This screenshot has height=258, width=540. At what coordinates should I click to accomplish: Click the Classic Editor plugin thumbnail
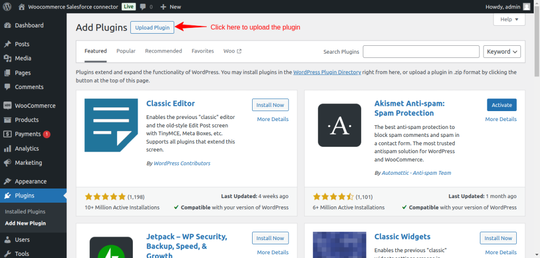(x=111, y=125)
